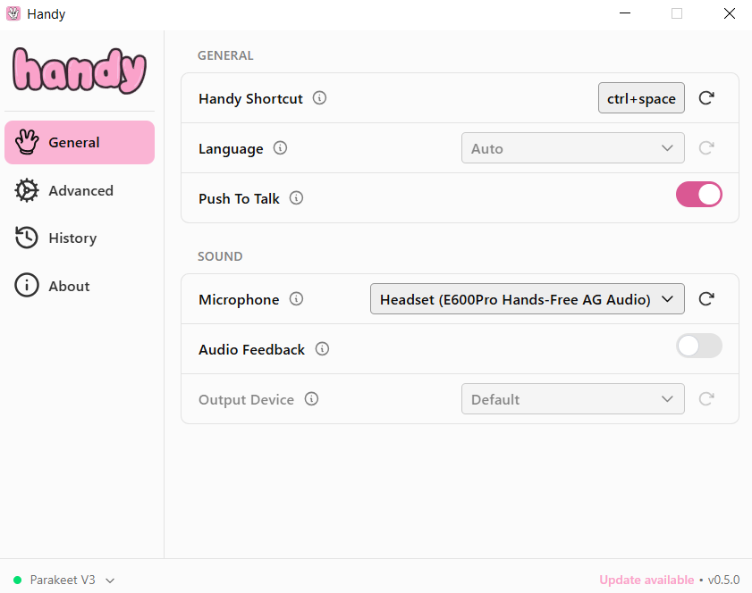Click the Handy logo in sidebar
This screenshot has width=752, height=593.
click(x=79, y=71)
